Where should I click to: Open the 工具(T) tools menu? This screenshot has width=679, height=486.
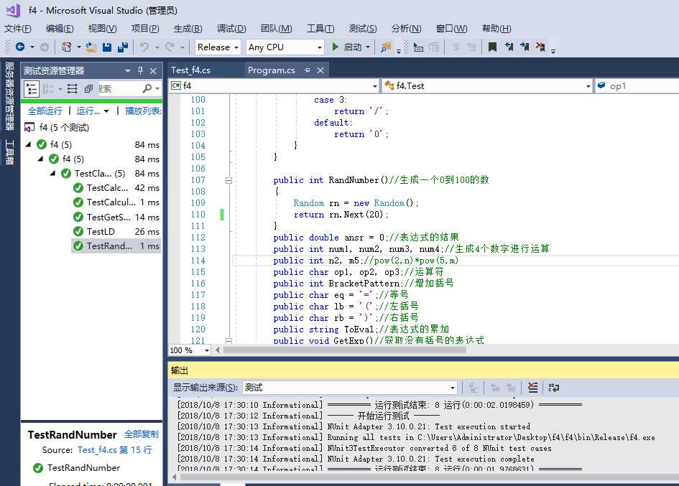point(320,29)
